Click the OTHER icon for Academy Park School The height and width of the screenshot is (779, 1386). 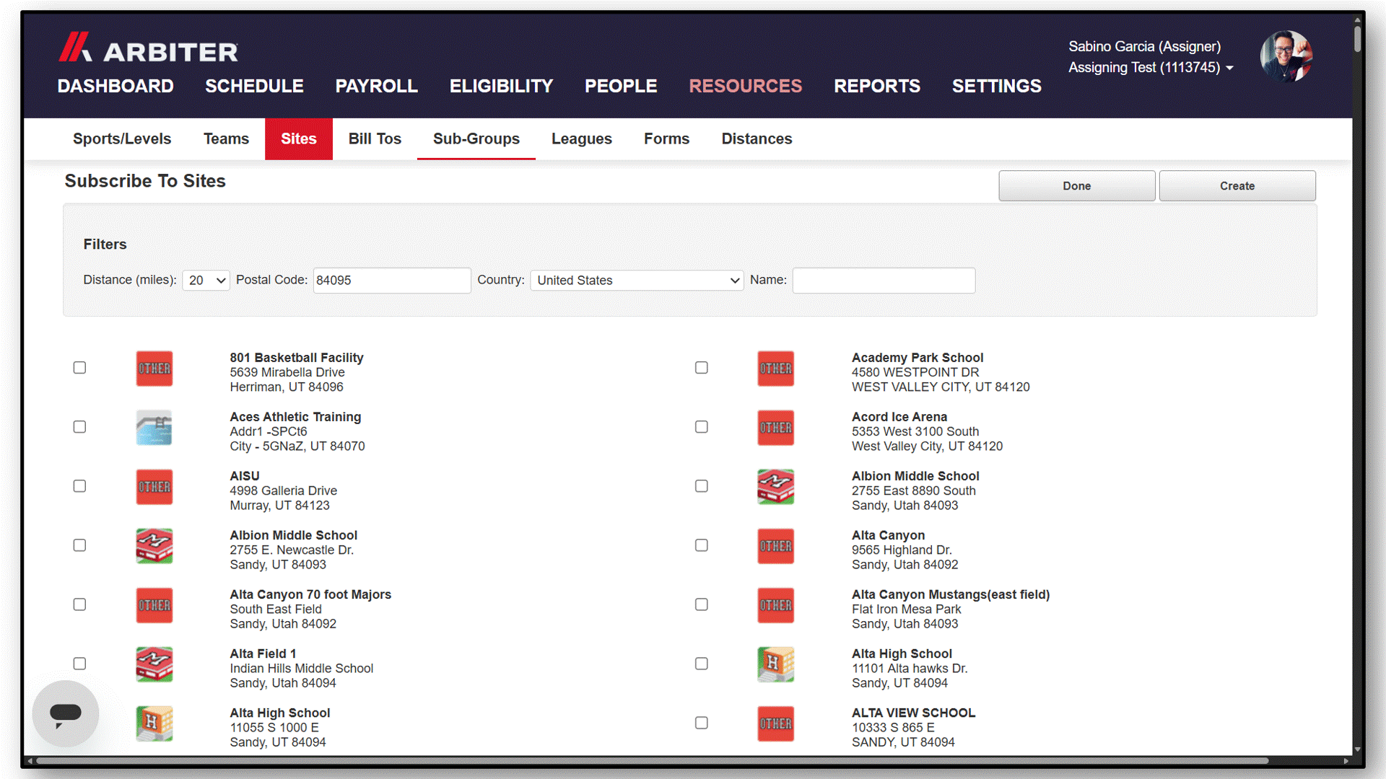(776, 369)
